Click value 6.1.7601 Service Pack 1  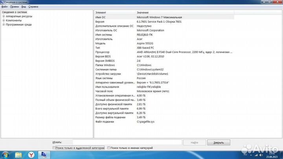159,22
